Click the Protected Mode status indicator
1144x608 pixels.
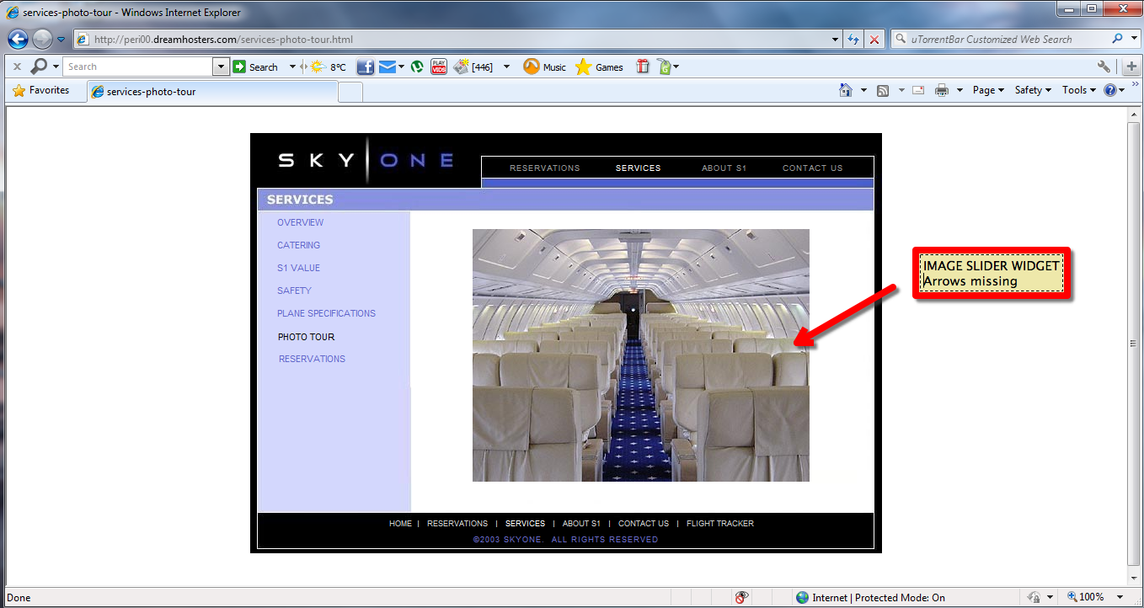[870, 598]
